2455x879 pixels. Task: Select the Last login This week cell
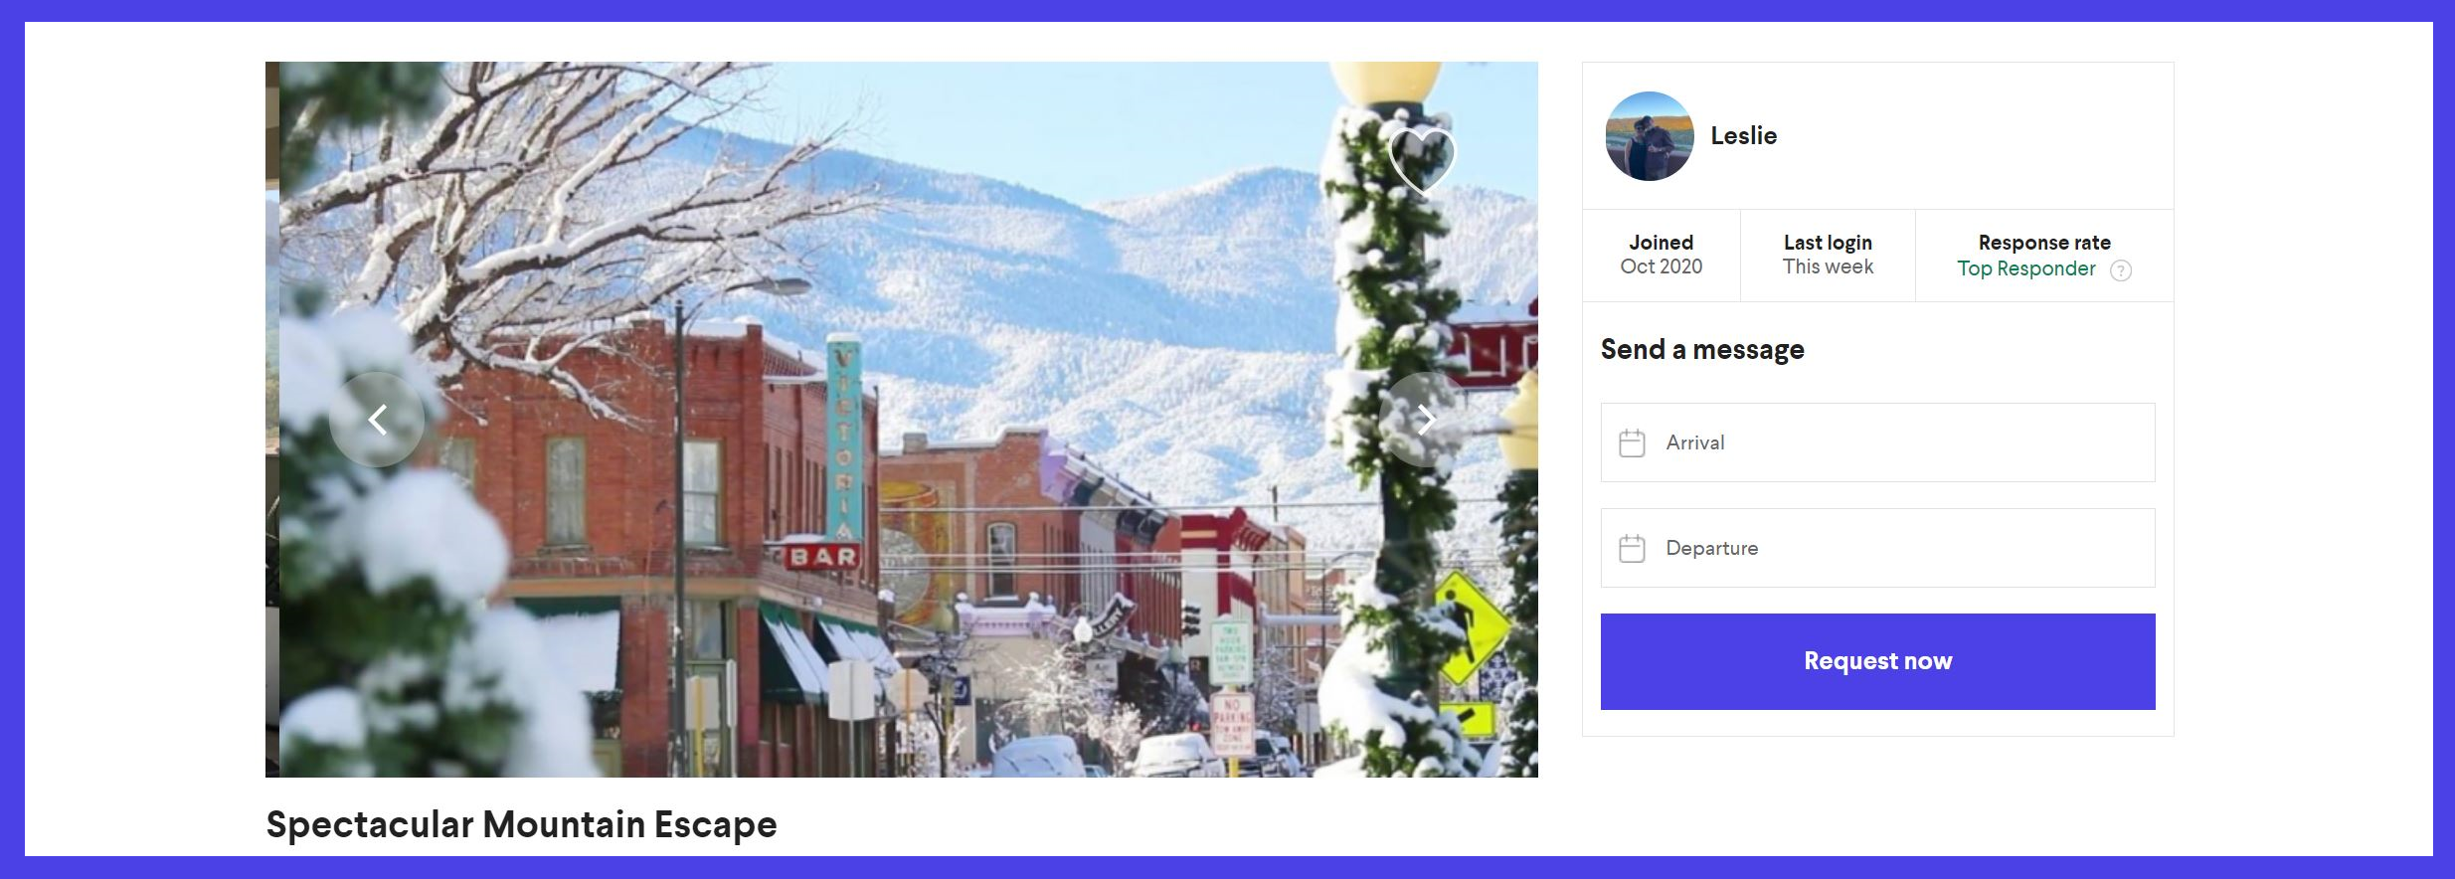point(1828,255)
